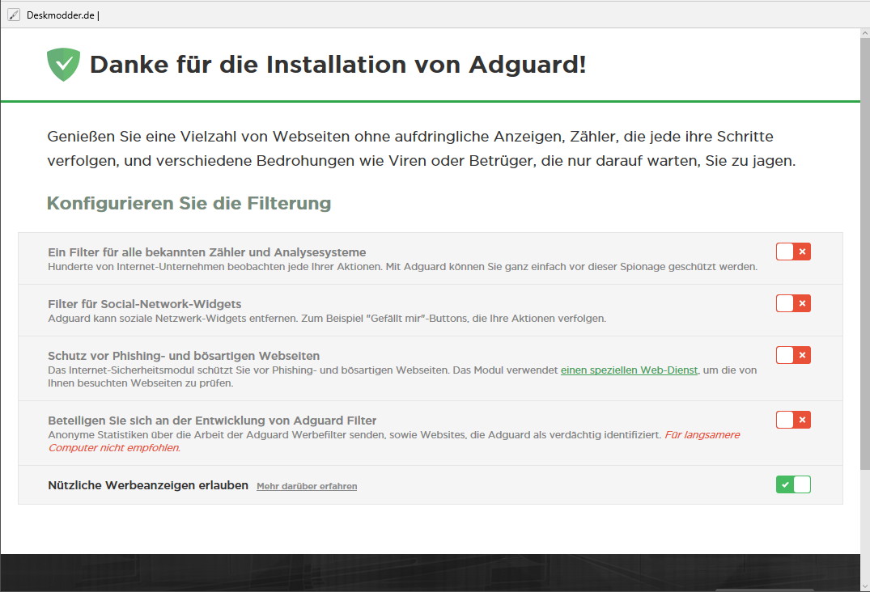This screenshot has width=870, height=592.
Task: Click 'Schutz vor Phishing- und bösartigen Webseiten' title
Action: click(x=184, y=355)
